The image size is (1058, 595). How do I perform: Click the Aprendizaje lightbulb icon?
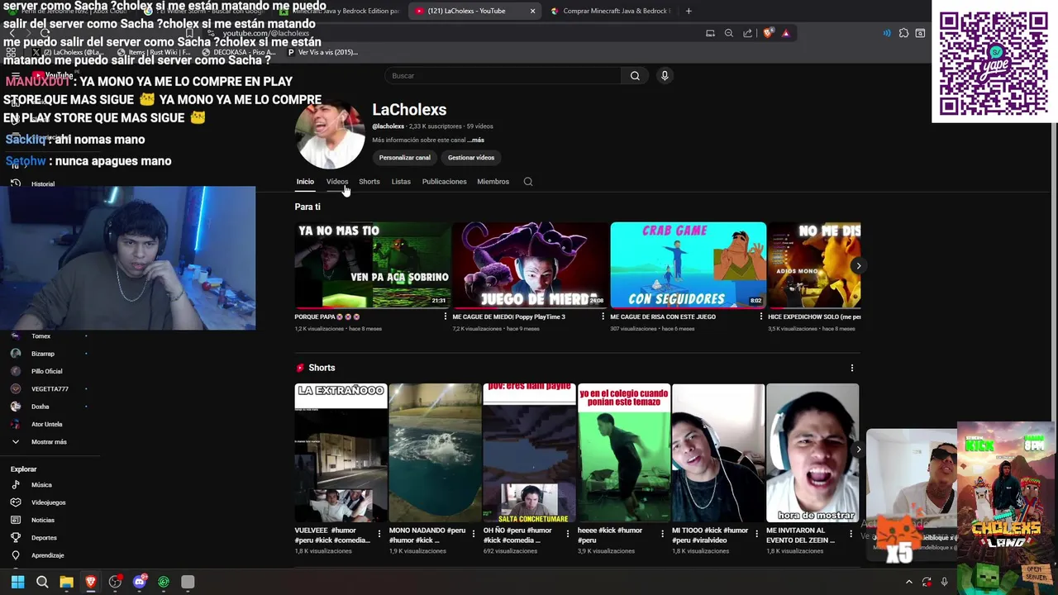[16, 555]
